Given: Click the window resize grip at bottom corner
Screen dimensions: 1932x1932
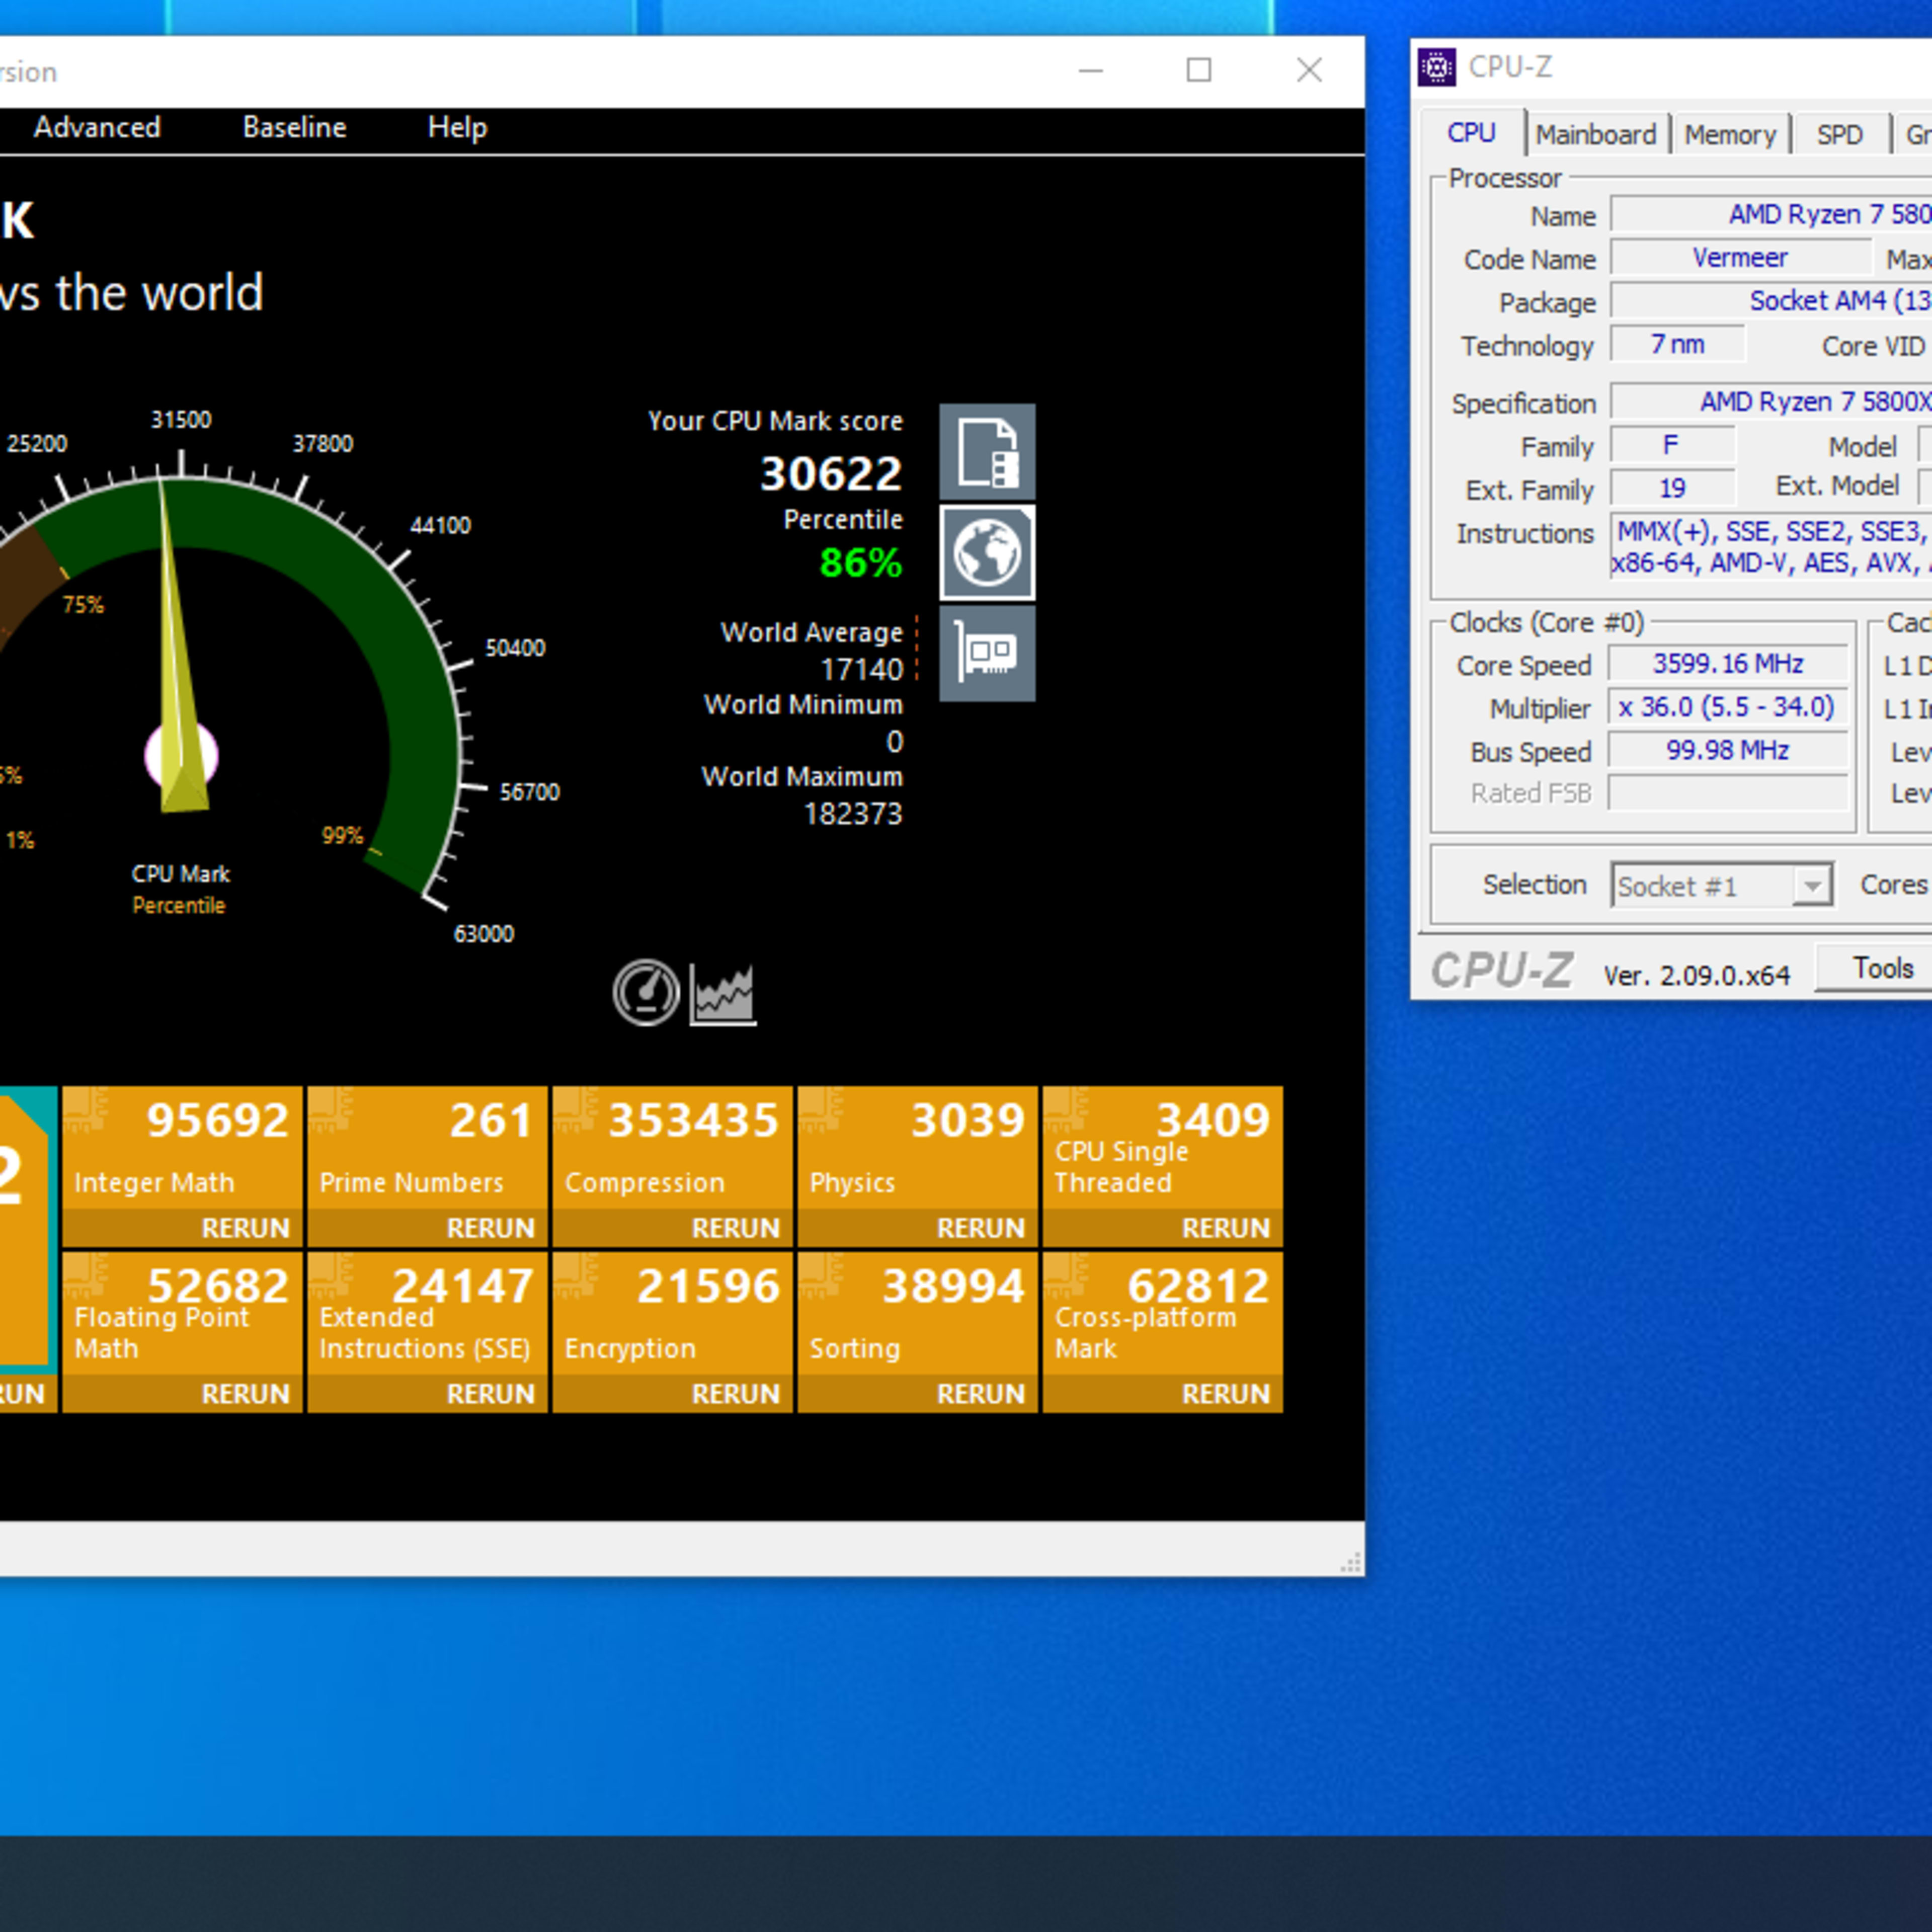Looking at the screenshot, I should click(1350, 1563).
